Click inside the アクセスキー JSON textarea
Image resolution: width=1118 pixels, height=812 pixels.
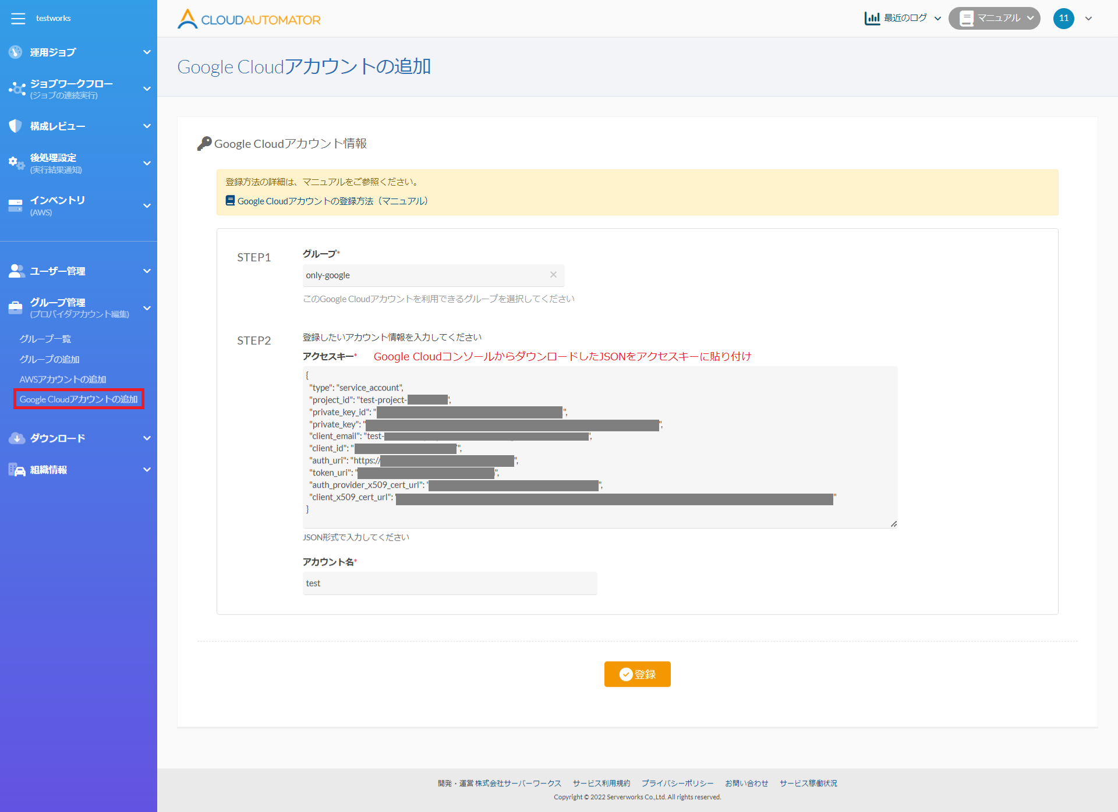(x=600, y=447)
